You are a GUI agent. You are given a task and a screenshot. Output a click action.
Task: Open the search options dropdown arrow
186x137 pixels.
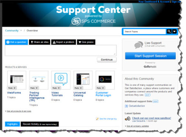click(174, 31)
